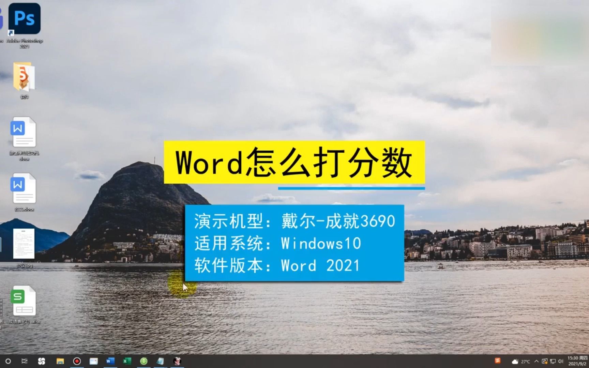Open File Explorer from the taskbar
This screenshot has height=368, width=589.
[60, 361]
